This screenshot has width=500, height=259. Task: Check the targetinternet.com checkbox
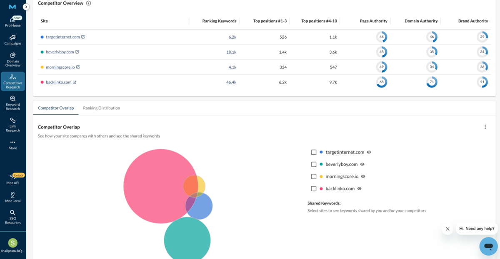tap(314, 152)
